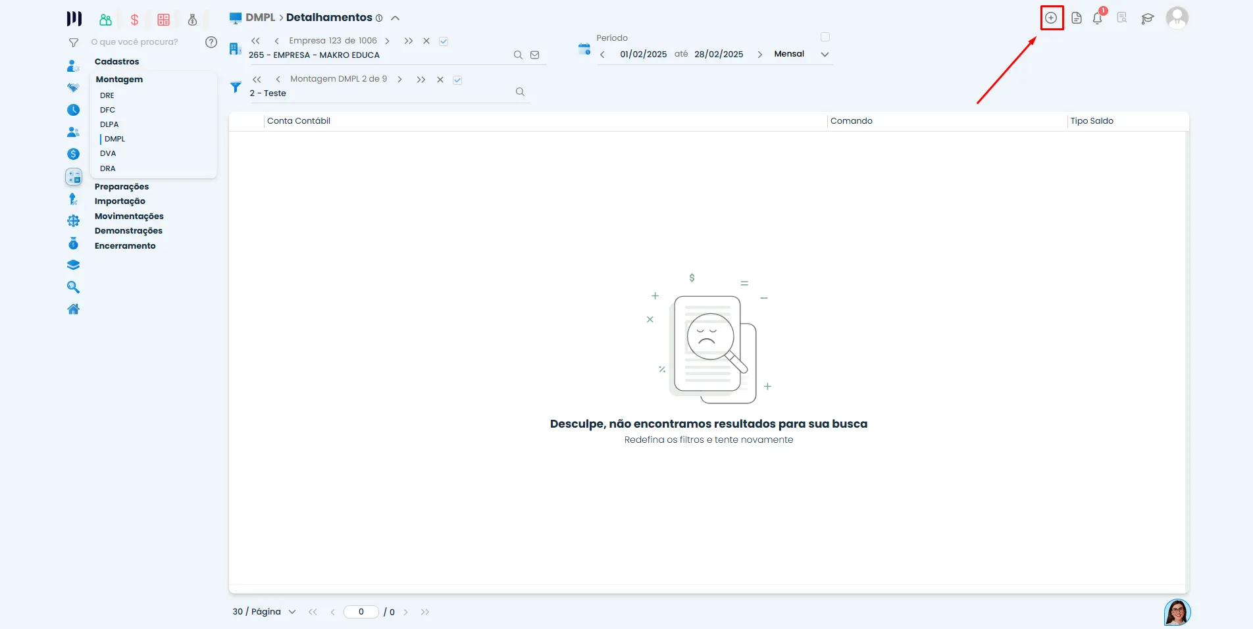Open DFC in Montagem menu
This screenshot has height=629, width=1253.
pyautogui.click(x=108, y=110)
